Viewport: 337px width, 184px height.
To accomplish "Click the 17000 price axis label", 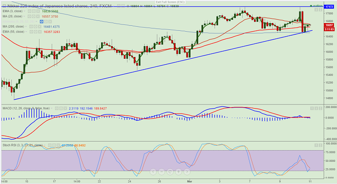I will [x=329, y=13].
